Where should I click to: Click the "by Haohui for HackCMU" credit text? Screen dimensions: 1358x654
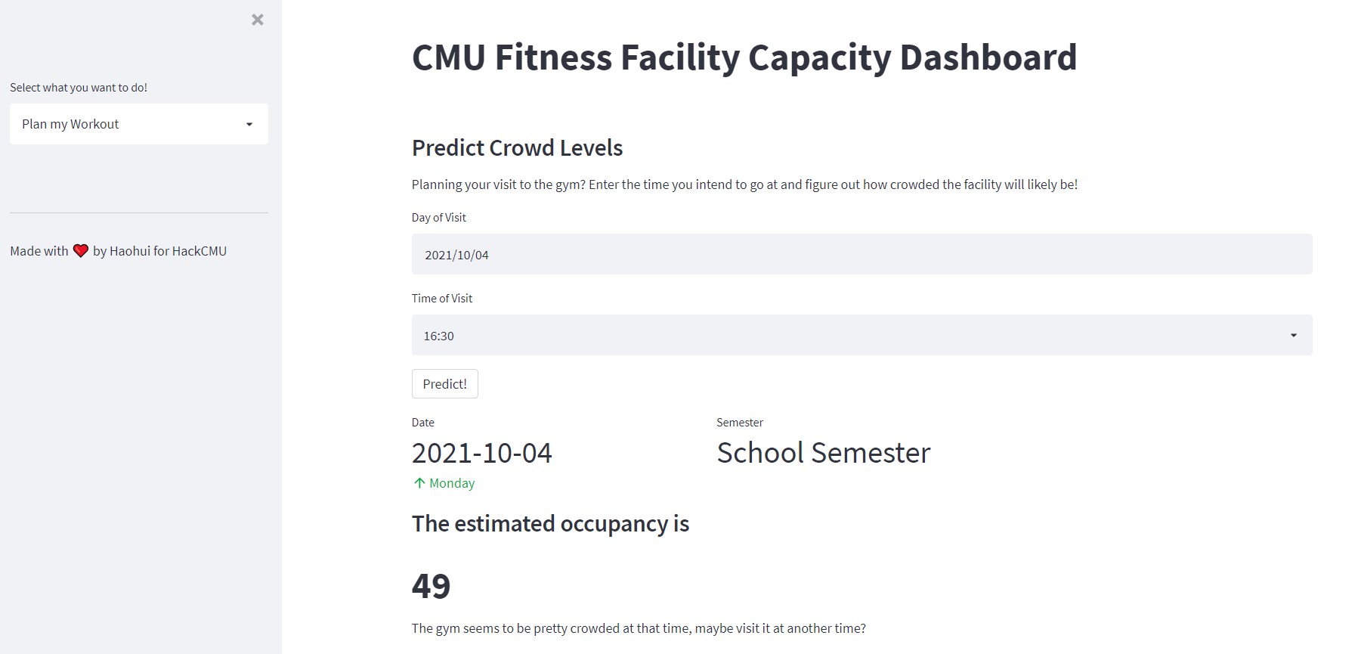click(x=159, y=251)
